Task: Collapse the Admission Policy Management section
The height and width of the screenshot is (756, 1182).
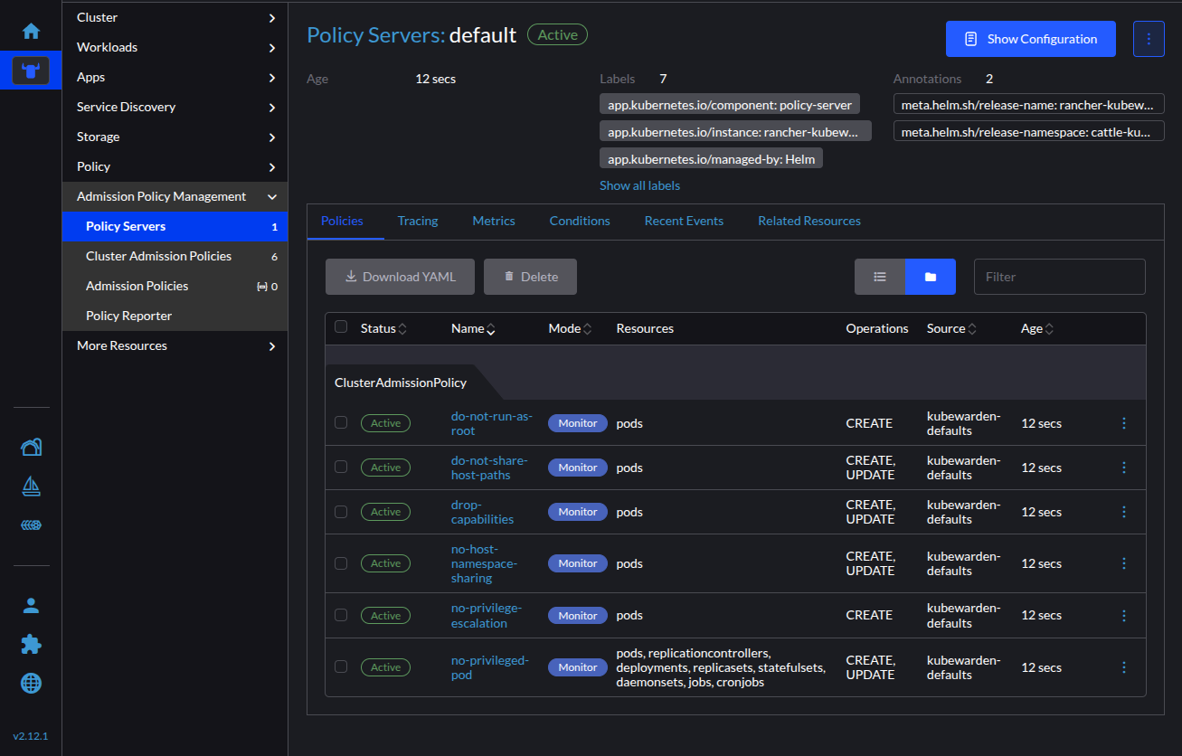Action: tap(174, 195)
